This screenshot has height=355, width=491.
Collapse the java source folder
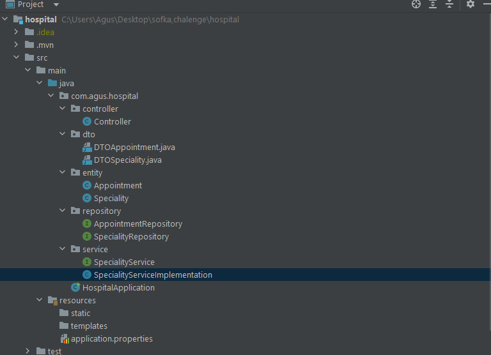pyautogui.click(x=40, y=83)
